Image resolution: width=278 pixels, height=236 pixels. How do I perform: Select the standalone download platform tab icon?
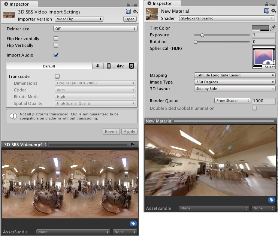tap(97, 66)
